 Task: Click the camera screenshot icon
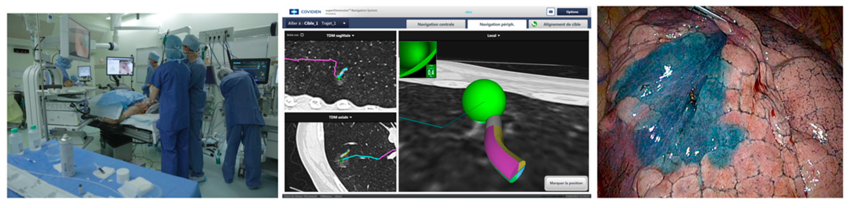click(x=550, y=12)
